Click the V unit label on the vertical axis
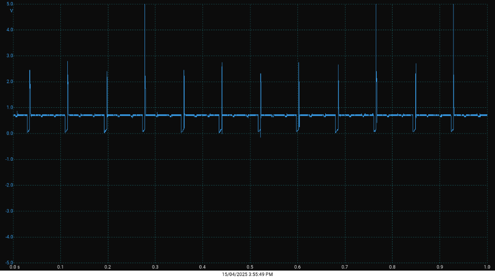Screen dimensions: 495x278 pyautogui.click(x=11, y=10)
